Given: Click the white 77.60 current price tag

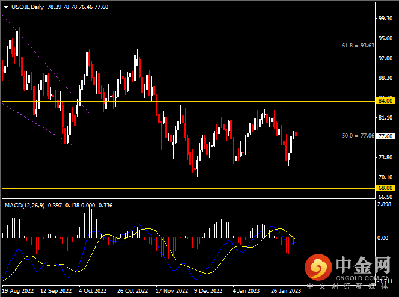Looking at the screenshot, I should coord(385,136).
